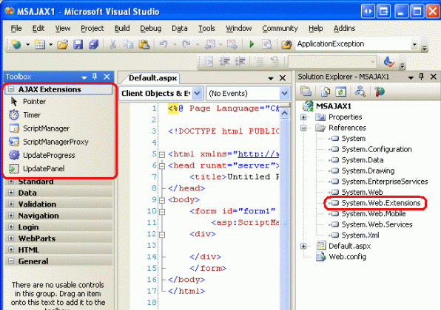Open the File menu
This screenshot has height=310, width=441.
tap(16, 28)
